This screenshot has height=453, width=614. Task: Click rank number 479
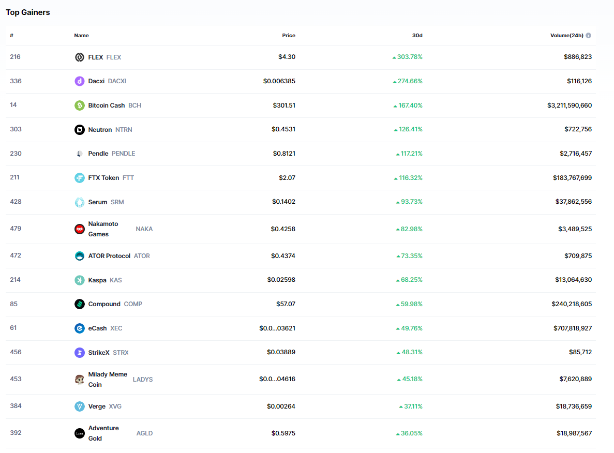point(16,229)
